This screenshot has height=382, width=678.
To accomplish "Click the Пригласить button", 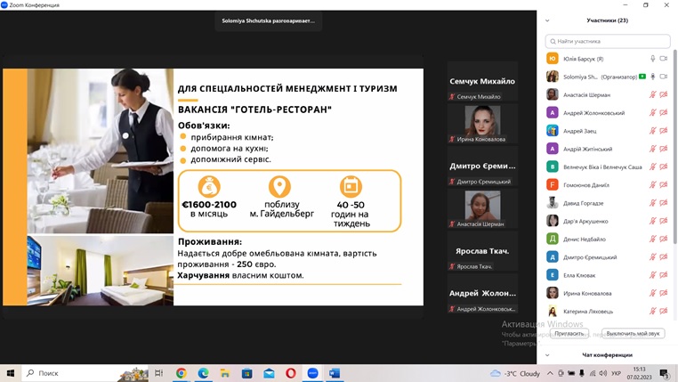I will click(x=569, y=334).
